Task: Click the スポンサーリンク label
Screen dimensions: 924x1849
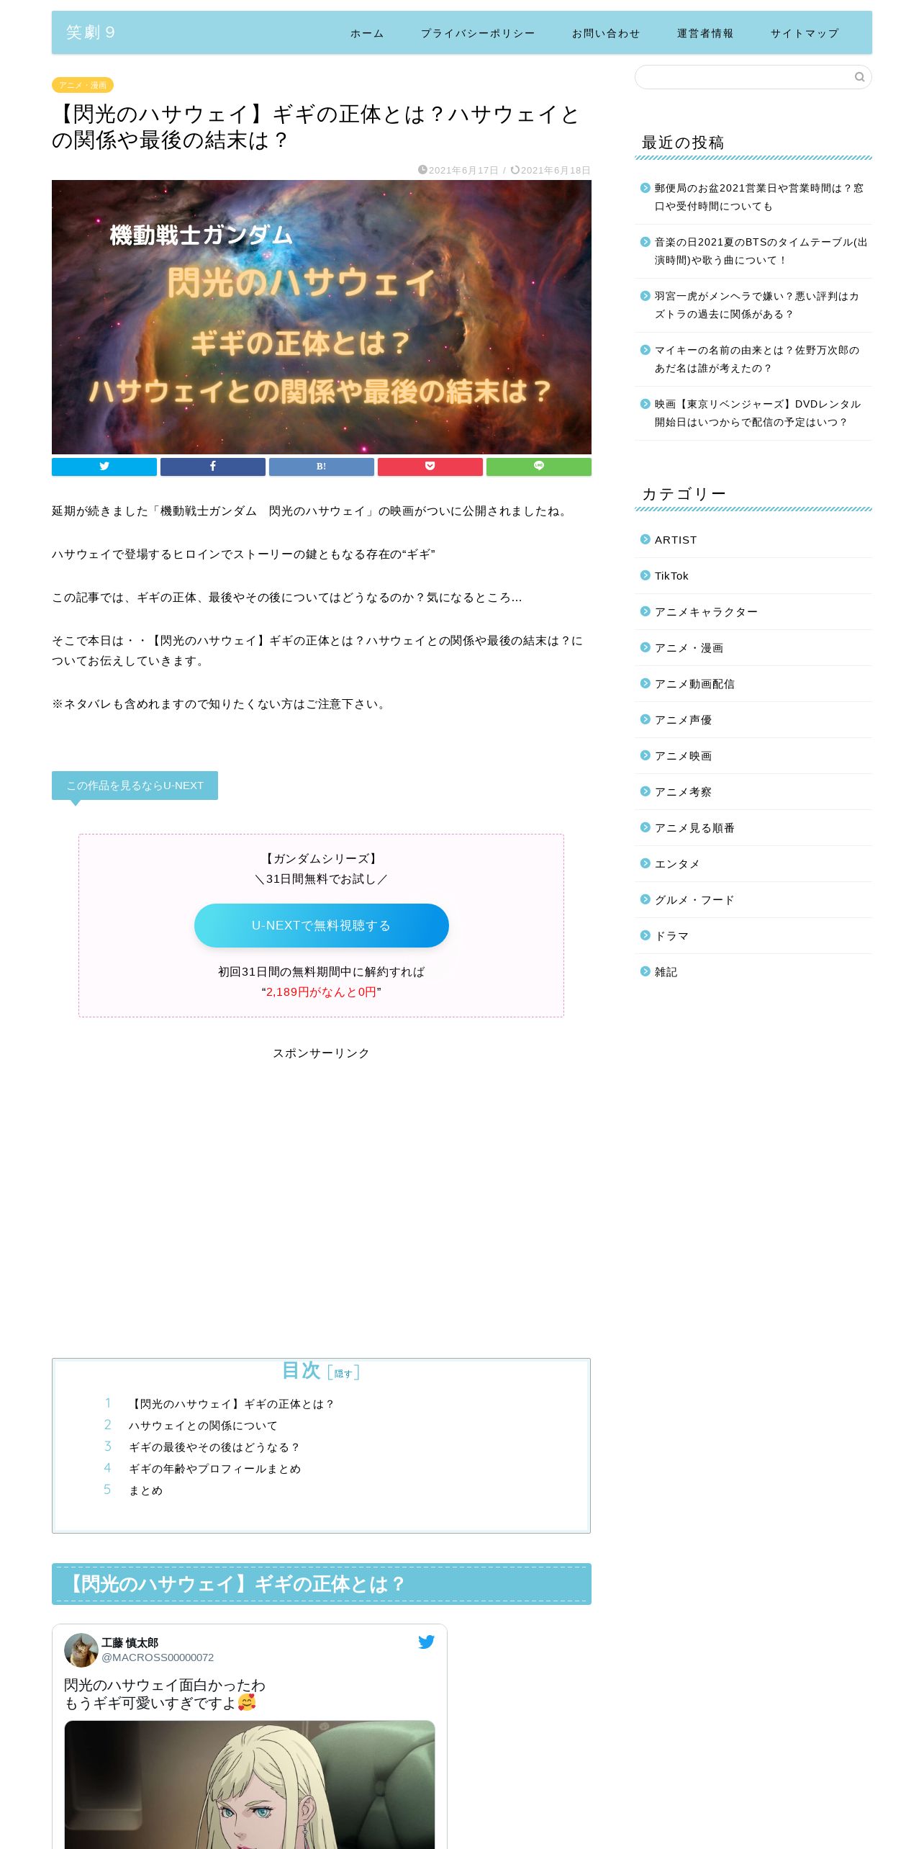Action: click(321, 1053)
